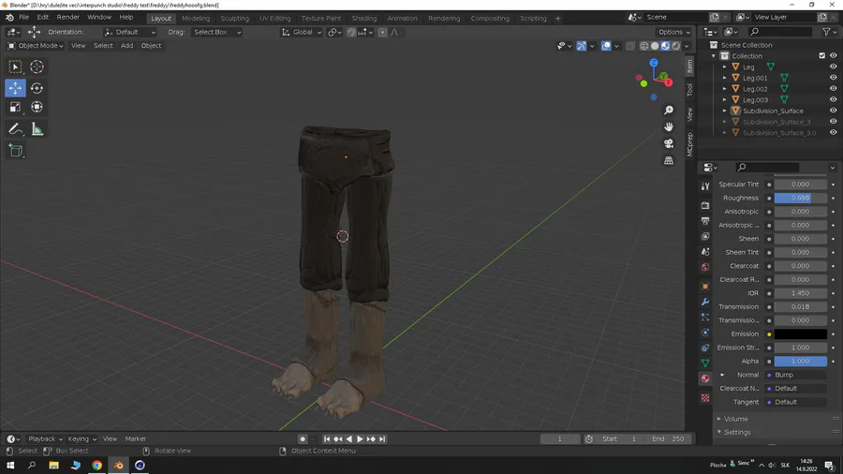Viewport: 843px width, 474px height.
Task: Toggle the timeline auto keying record button
Action: coord(303,439)
